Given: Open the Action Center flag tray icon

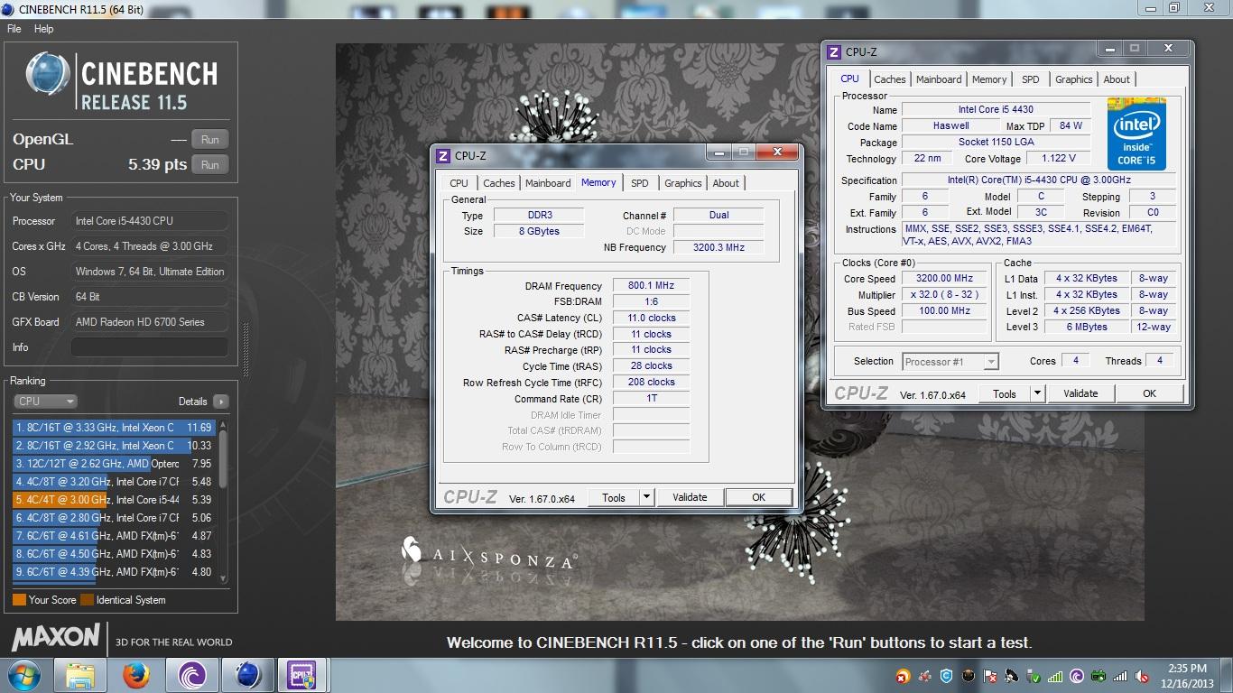Looking at the screenshot, I should tap(989, 676).
